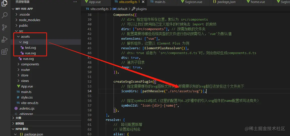This screenshot has width=290, height=136.
Task: Click line number 52 in the gutter
Action: click(x=89, y=82)
